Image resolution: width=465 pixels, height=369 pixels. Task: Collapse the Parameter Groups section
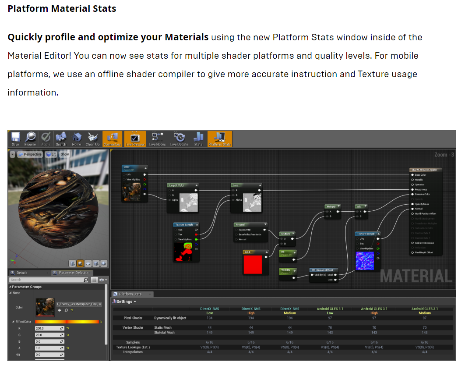[x=10, y=287]
